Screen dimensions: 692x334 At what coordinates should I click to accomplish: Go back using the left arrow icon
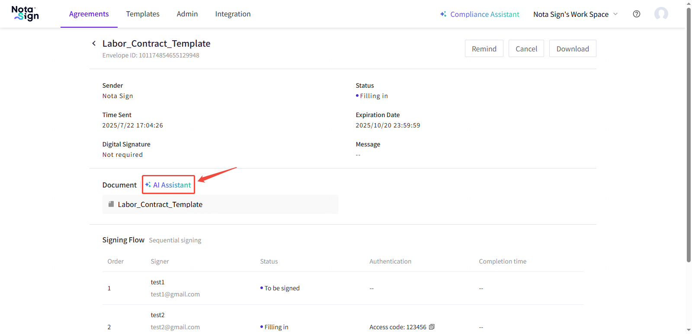[x=94, y=44]
